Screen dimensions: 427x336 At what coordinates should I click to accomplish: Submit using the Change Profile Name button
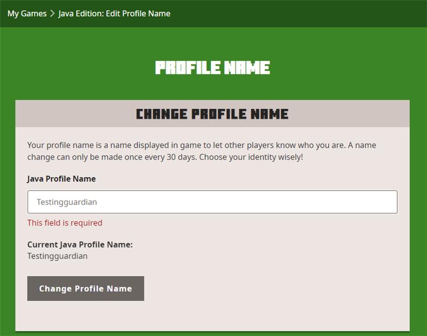coord(85,287)
